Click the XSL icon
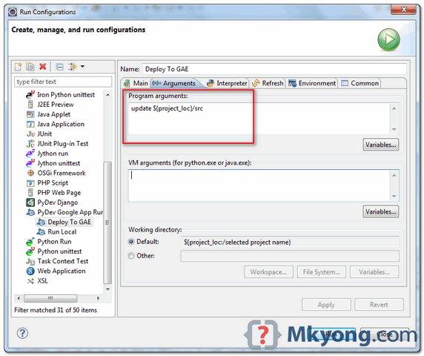This screenshot has width=424, height=356. click(x=30, y=281)
